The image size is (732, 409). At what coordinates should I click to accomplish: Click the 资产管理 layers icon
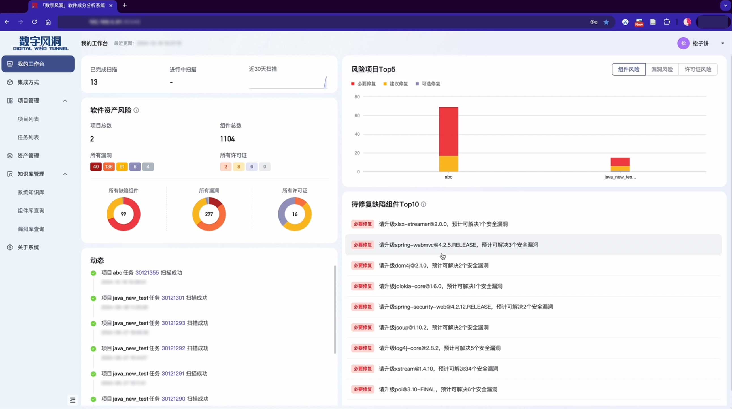(10, 156)
